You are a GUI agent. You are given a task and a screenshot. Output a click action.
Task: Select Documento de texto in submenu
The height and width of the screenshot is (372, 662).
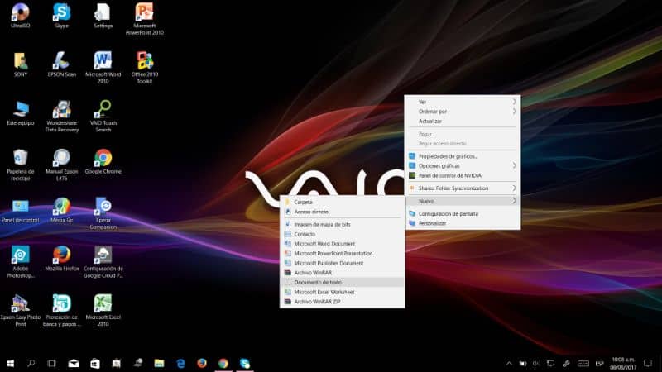tap(342, 282)
